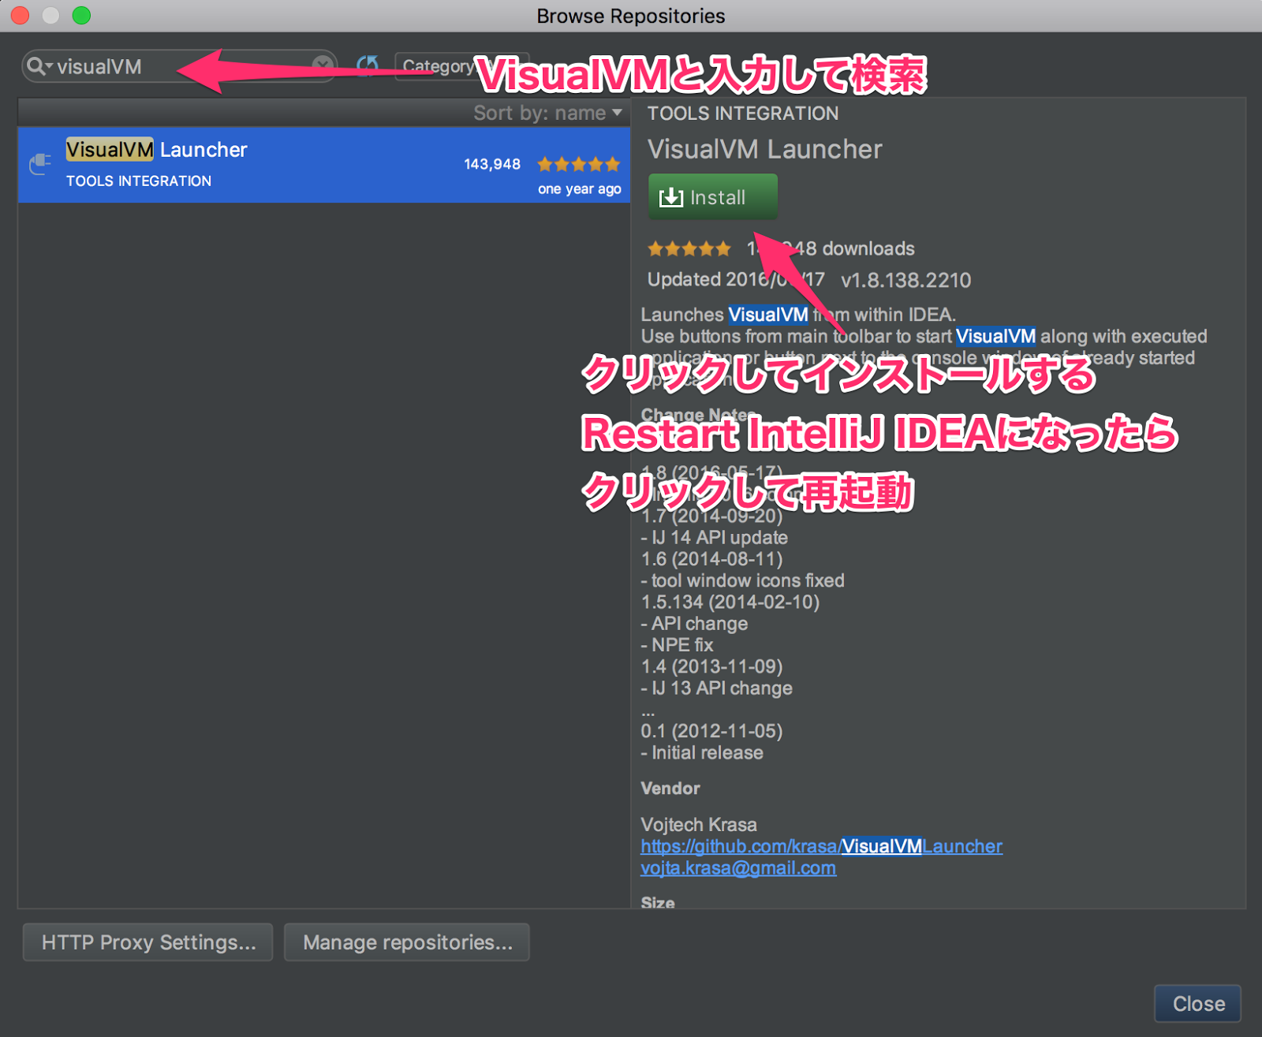Screen dimensions: 1262x1037
Task: Click the download arrow icon on the Install button
Action: tap(670, 197)
